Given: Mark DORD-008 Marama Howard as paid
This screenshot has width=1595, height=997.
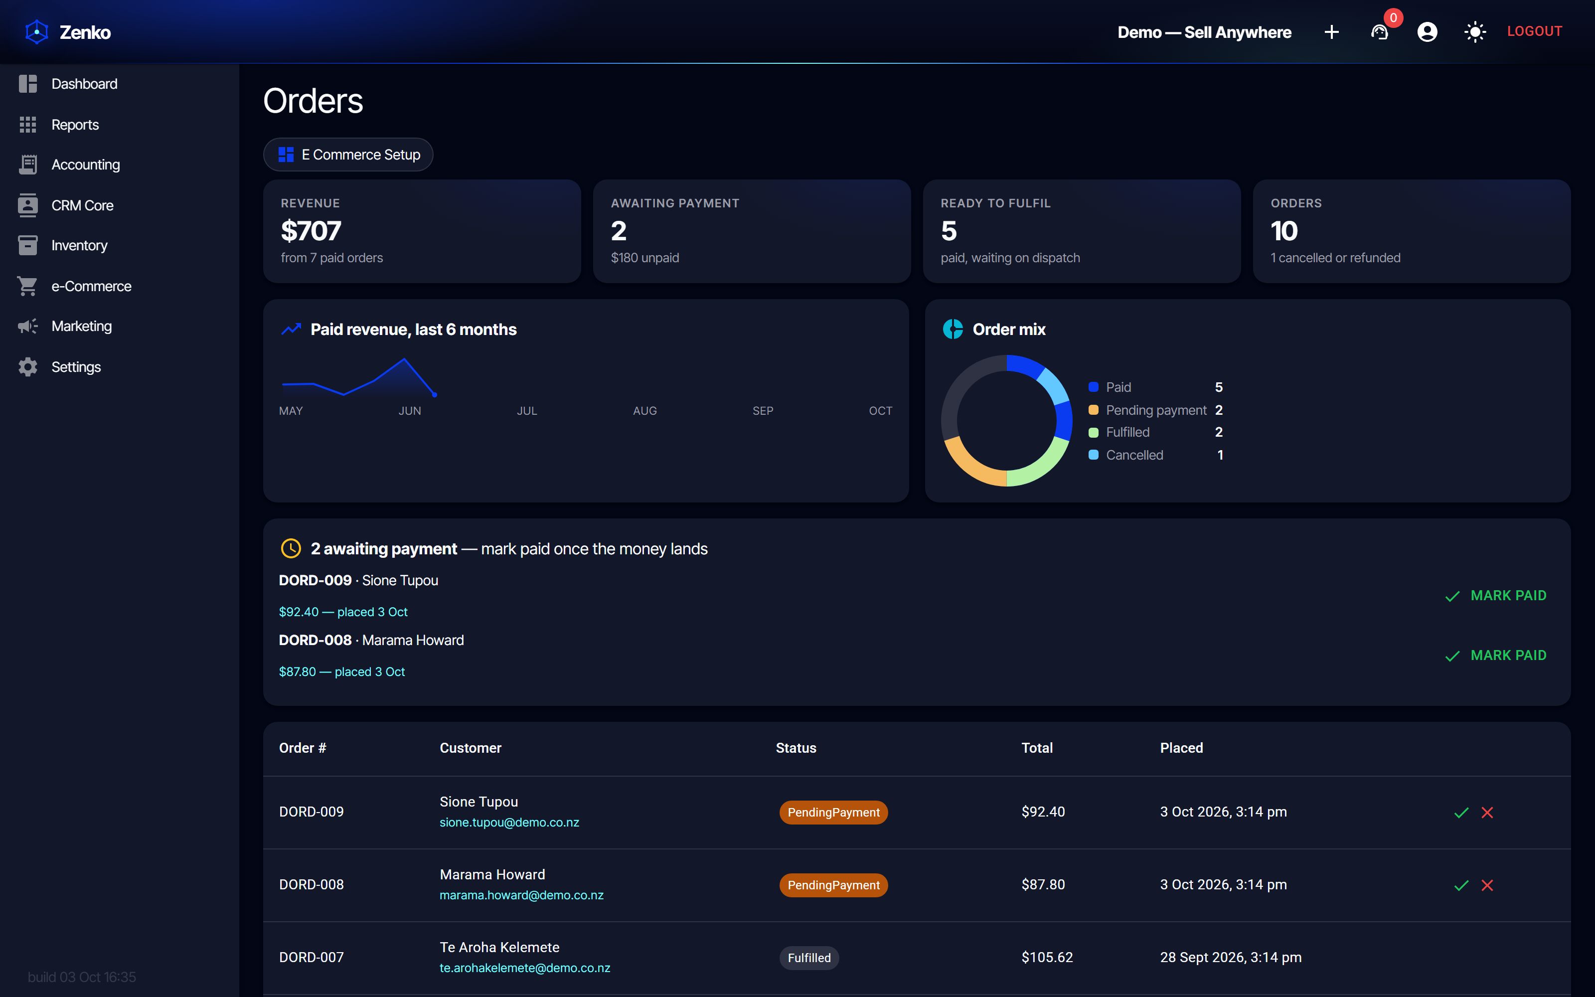Looking at the screenshot, I should pyautogui.click(x=1495, y=656).
